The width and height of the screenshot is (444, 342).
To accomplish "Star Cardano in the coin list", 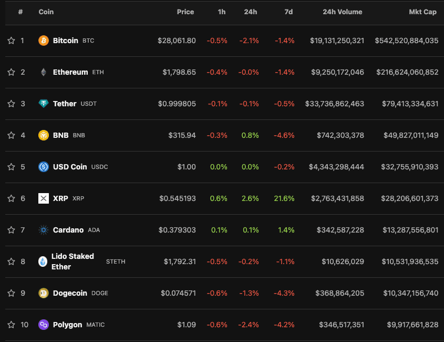I will [11, 230].
